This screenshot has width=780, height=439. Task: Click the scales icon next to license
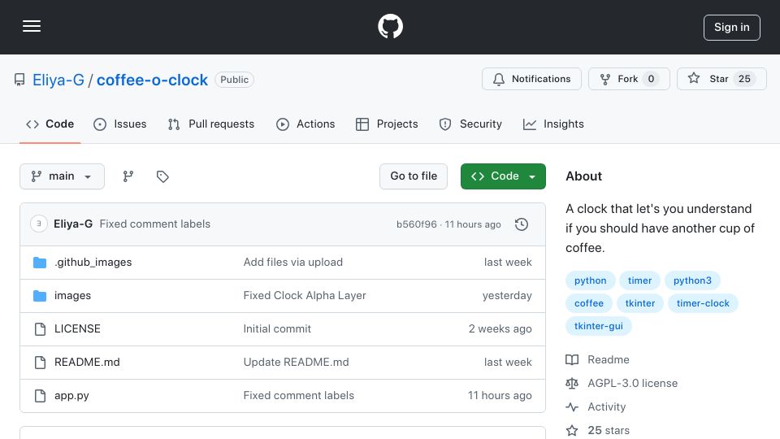572,383
